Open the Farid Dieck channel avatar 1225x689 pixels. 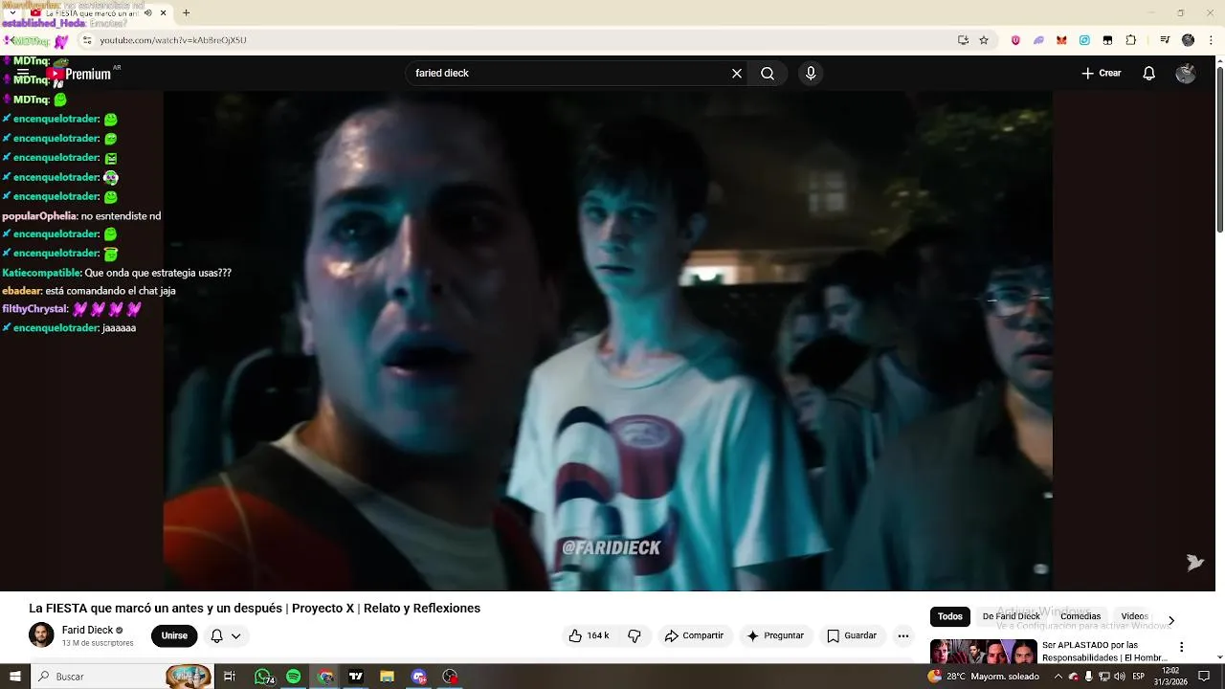(41, 634)
